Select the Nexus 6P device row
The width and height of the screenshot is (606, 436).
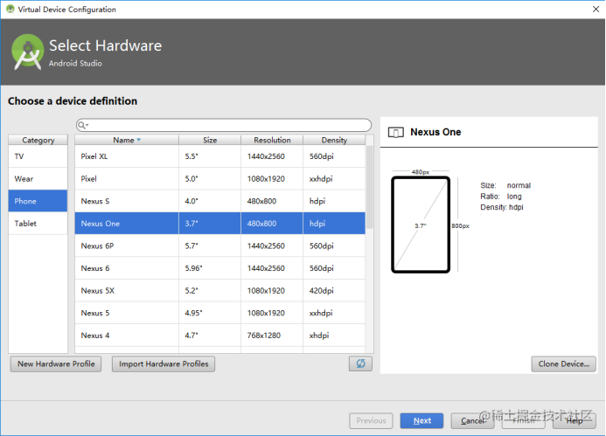click(x=219, y=246)
